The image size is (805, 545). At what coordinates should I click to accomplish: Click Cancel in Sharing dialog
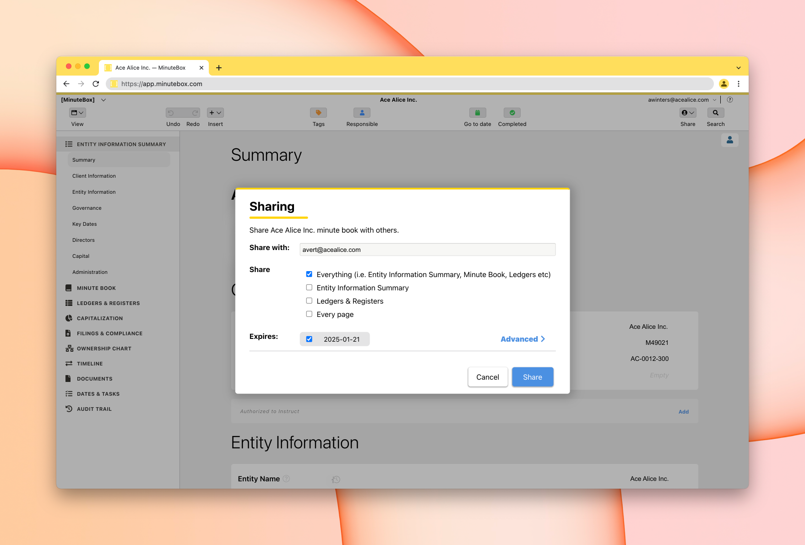coord(488,377)
